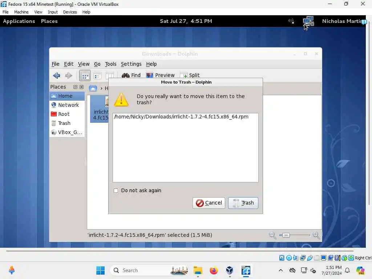Viewport: 372px width, 279px height.
Task: Click the zoom out magnifier icon
Action: tap(272, 235)
